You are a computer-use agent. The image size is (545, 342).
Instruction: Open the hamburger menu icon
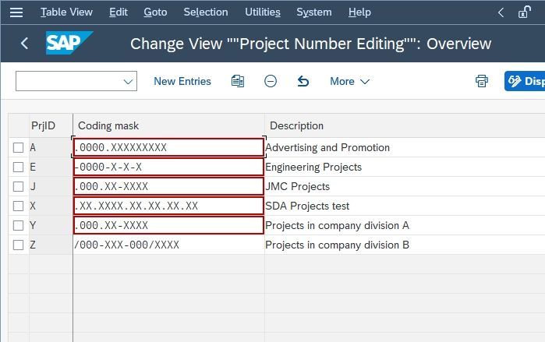(16, 12)
